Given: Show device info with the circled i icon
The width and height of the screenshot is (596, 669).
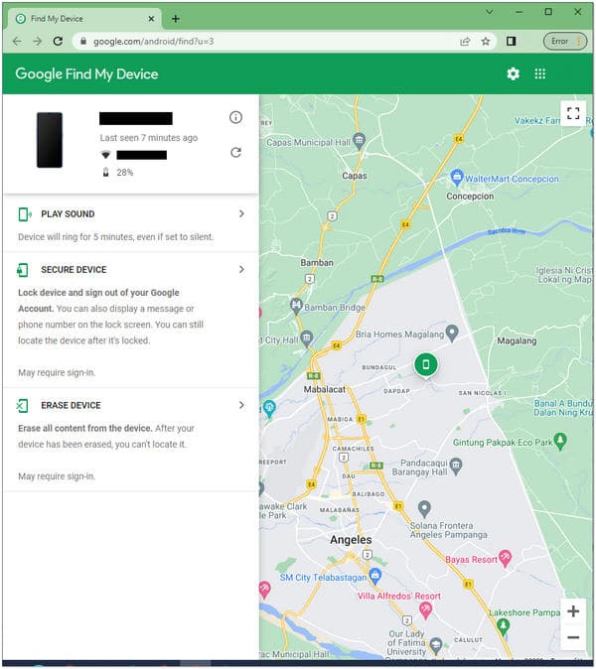Looking at the screenshot, I should point(235,117).
